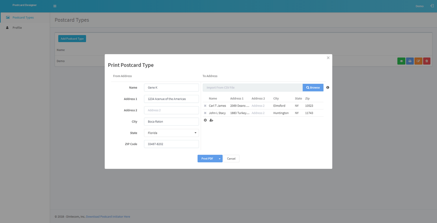This screenshot has width=437, height=223.
Task: Click Download Postcard Initiator Here link
Action: click(x=108, y=217)
